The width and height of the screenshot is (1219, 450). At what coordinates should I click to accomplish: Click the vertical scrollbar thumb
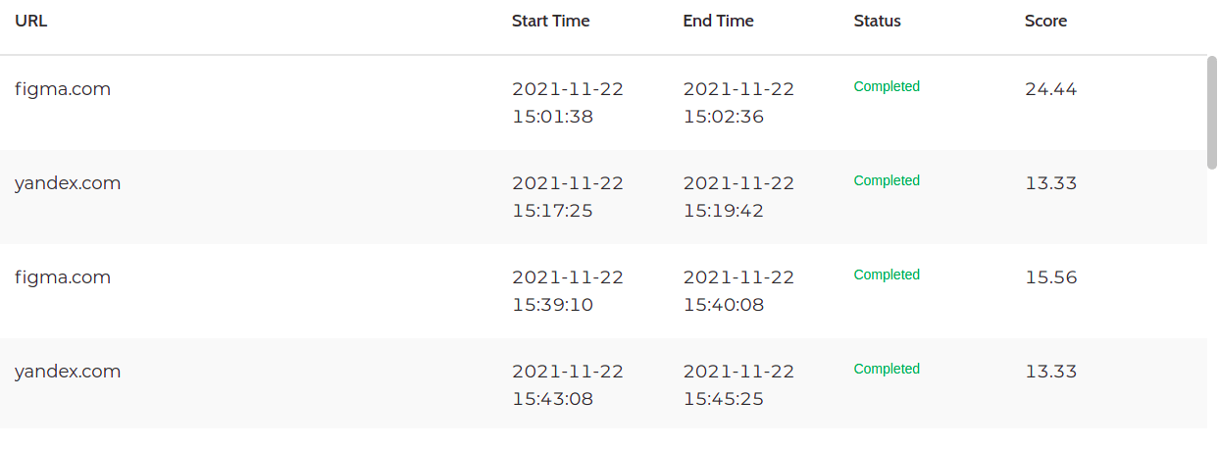[1212, 112]
